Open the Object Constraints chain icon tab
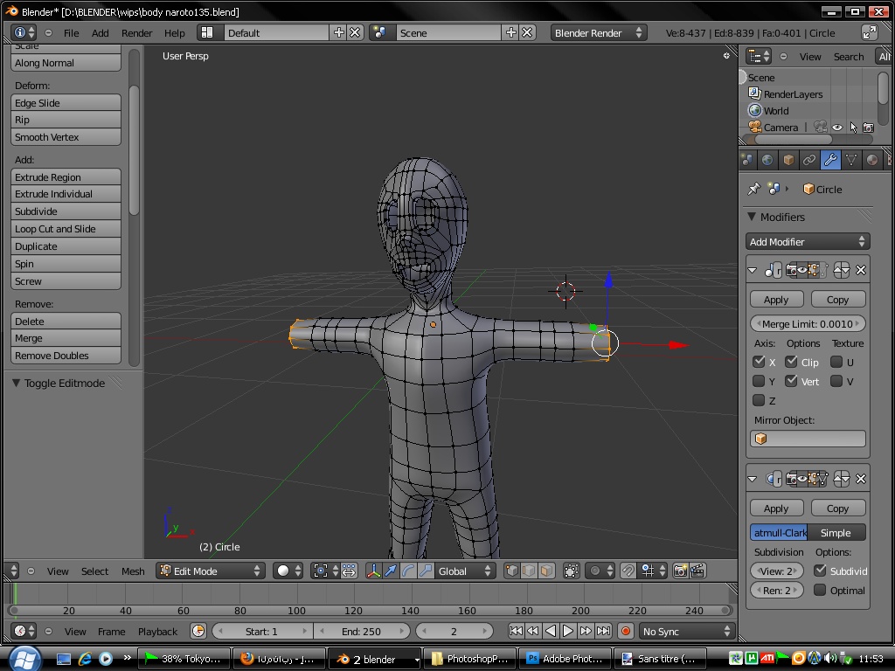895x671 pixels. pyautogui.click(x=809, y=161)
